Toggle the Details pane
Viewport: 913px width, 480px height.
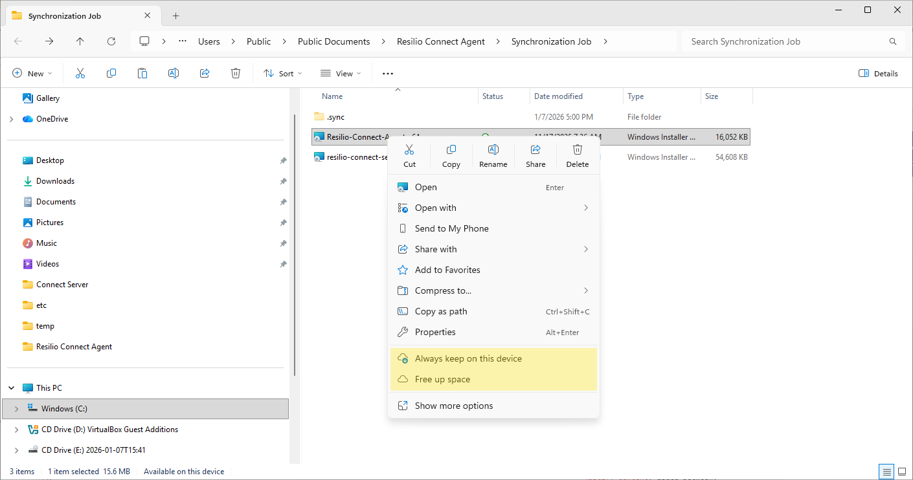878,74
